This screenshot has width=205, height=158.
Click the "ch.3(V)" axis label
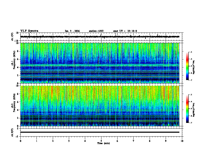tap(12, 132)
